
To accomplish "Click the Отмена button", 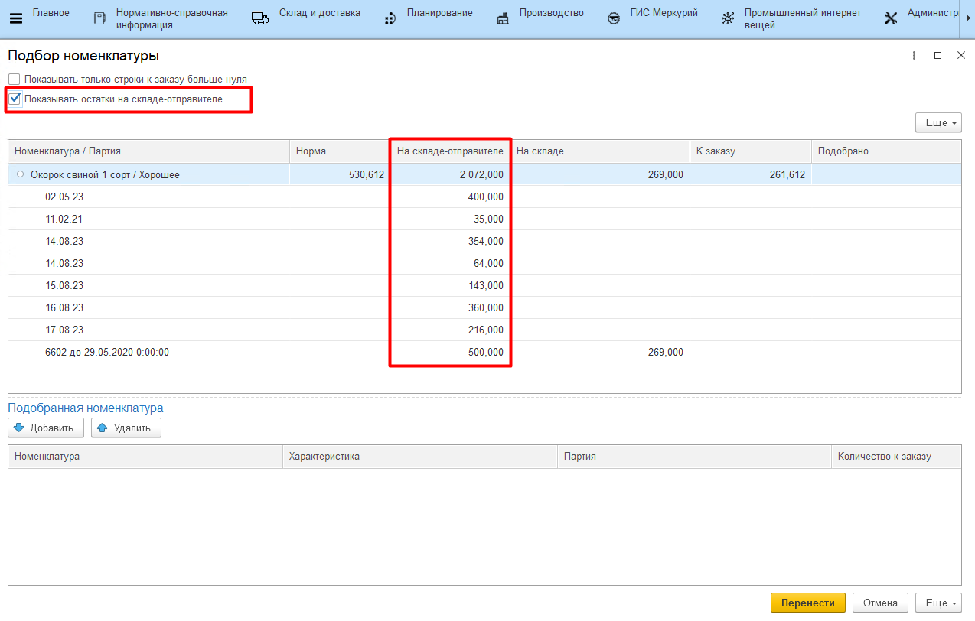I will point(879,603).
